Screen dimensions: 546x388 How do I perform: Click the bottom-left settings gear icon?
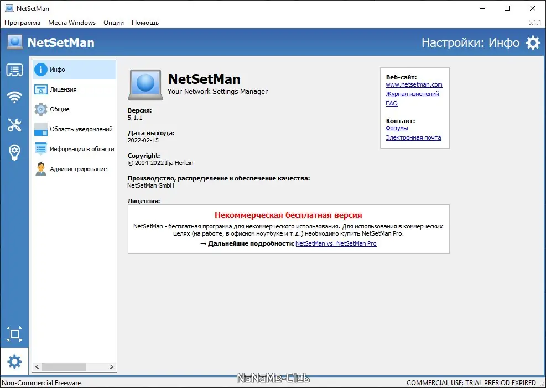point(14,362)
